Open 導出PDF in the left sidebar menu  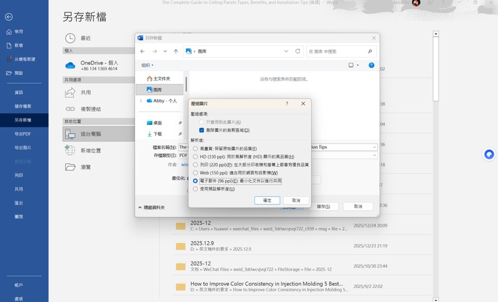pos(23,134)
